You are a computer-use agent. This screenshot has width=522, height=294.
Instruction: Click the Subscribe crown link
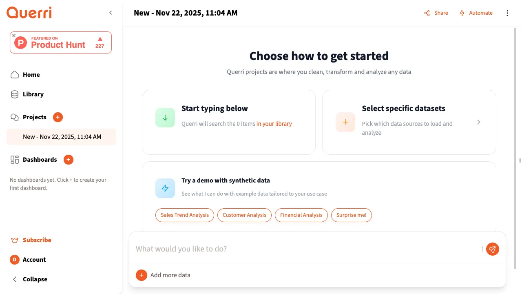[x=37, y=240]
